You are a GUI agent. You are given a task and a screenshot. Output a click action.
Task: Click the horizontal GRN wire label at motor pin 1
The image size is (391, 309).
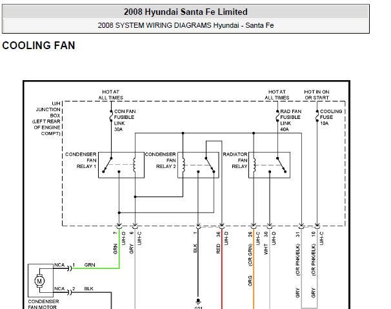tap(90, 265)
